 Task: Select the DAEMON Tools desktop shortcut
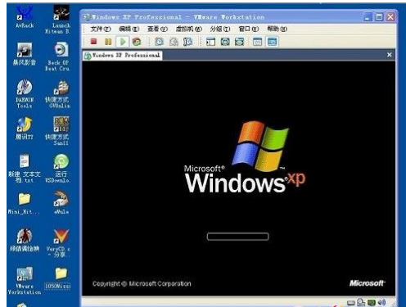[25, 93]
